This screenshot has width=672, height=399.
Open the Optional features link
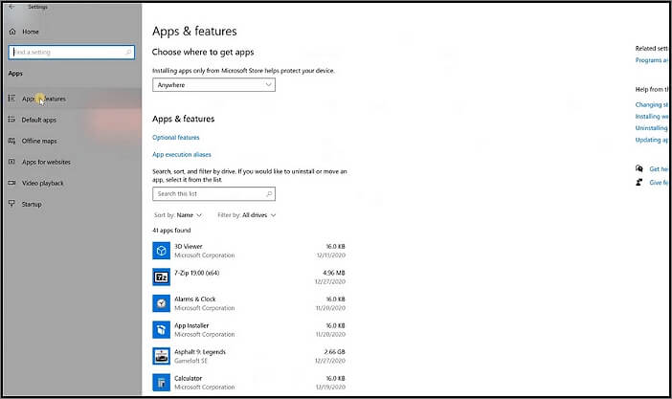[176, 137]
